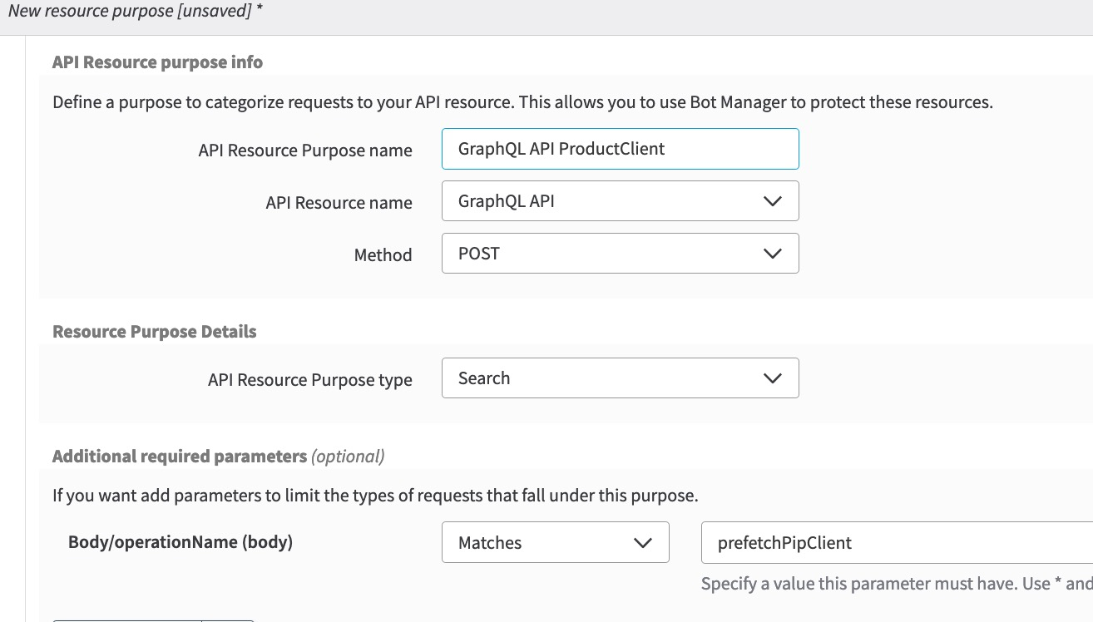Click the API Resource purpose info heading

coord(157,62)
